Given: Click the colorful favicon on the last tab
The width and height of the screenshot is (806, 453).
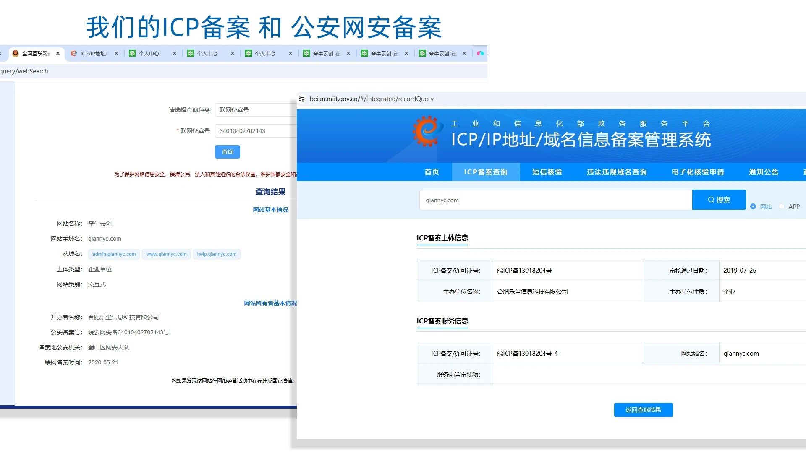Looking at the screenshot, I should [480, 53].
